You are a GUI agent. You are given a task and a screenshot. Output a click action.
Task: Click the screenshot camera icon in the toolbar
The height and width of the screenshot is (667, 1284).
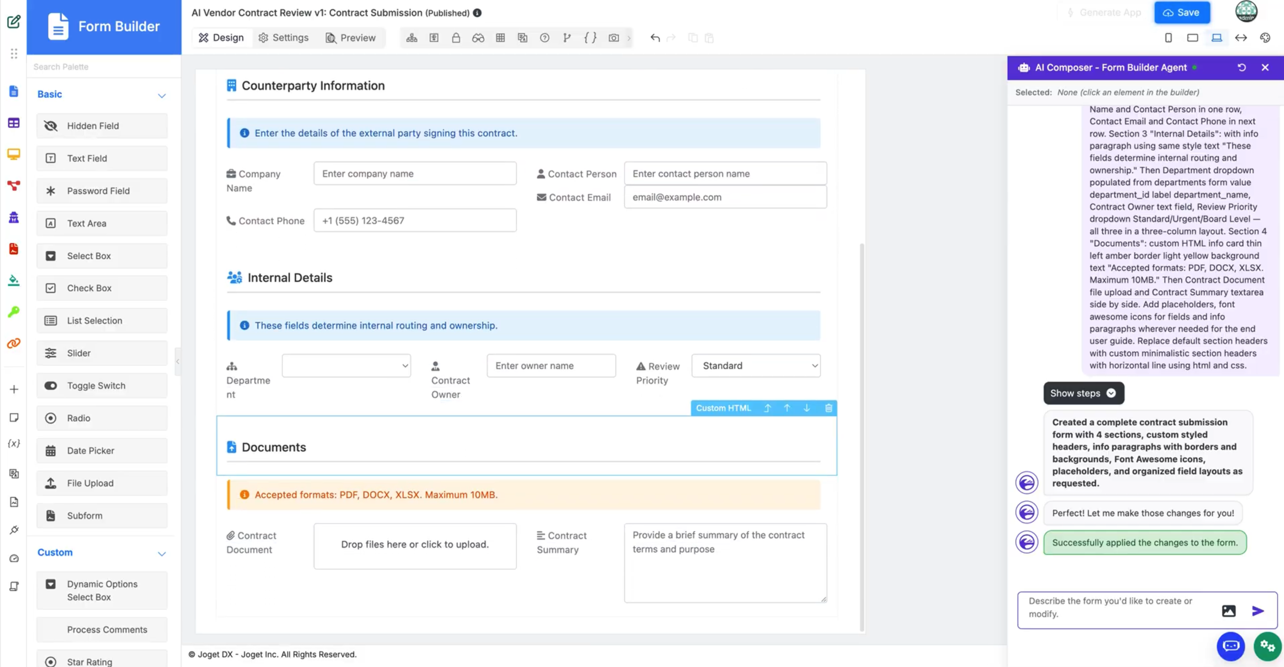coord(614,38)
